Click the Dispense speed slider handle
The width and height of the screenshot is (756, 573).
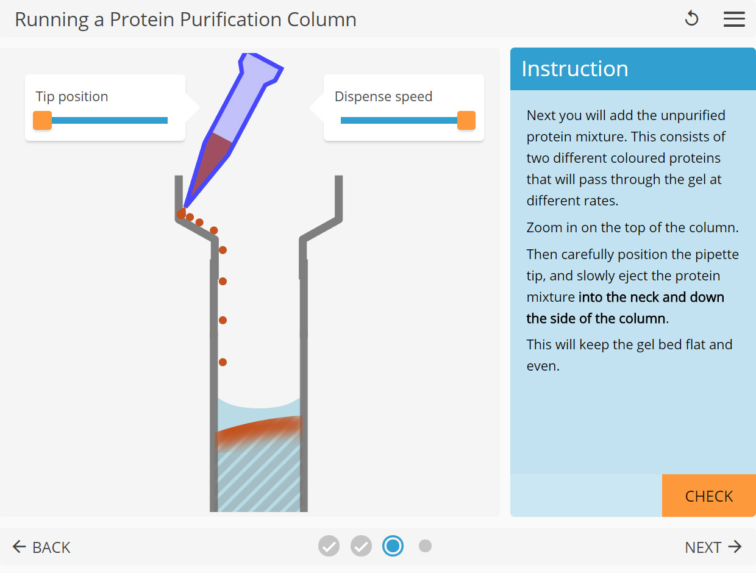point(465,120)
